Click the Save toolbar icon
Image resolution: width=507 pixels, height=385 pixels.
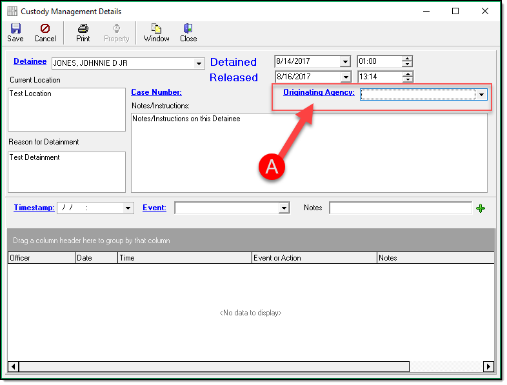point(15,29)
